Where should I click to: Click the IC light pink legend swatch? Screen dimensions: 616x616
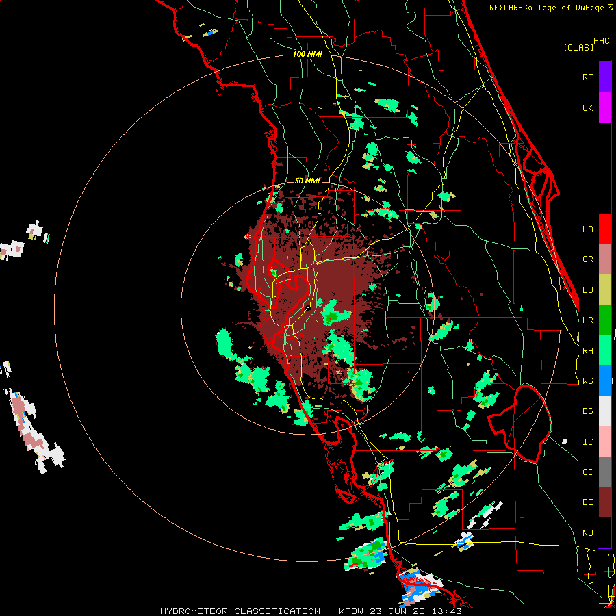pyautogui.click(x=604, y=441)
